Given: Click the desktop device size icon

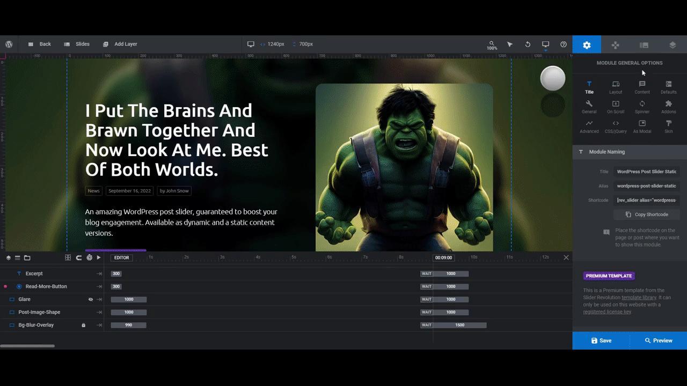Looking at the screenshot, I should pos(251,44).
